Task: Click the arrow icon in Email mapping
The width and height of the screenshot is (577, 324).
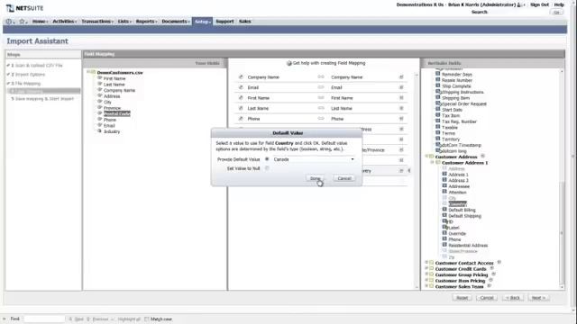Action: (x=321, y=87)
